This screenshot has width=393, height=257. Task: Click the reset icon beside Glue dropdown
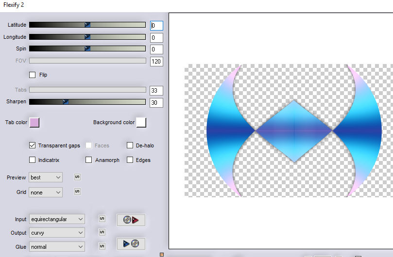click(x=102, y=246)
